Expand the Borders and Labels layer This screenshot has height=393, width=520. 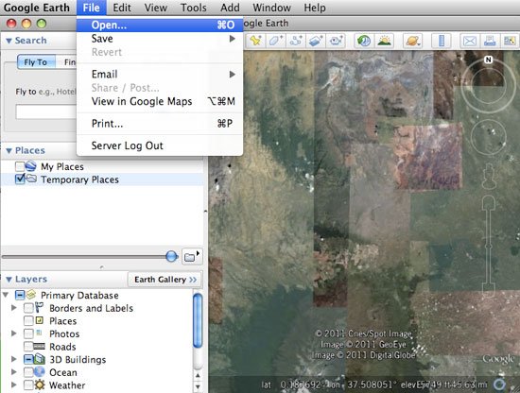[x=13, y=308]
